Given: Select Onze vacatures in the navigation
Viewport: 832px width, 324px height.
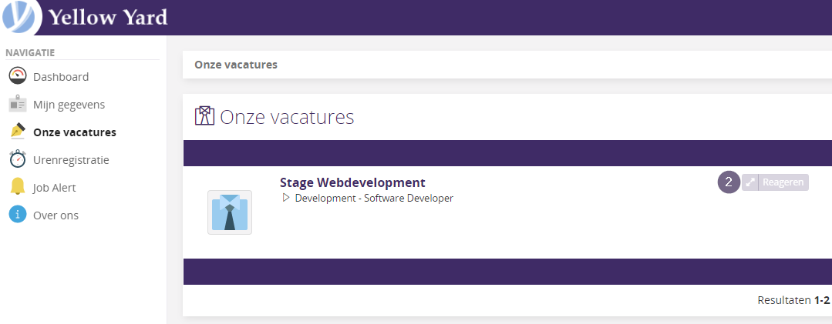Looking at the screenshot, I should tap(75, 132).
